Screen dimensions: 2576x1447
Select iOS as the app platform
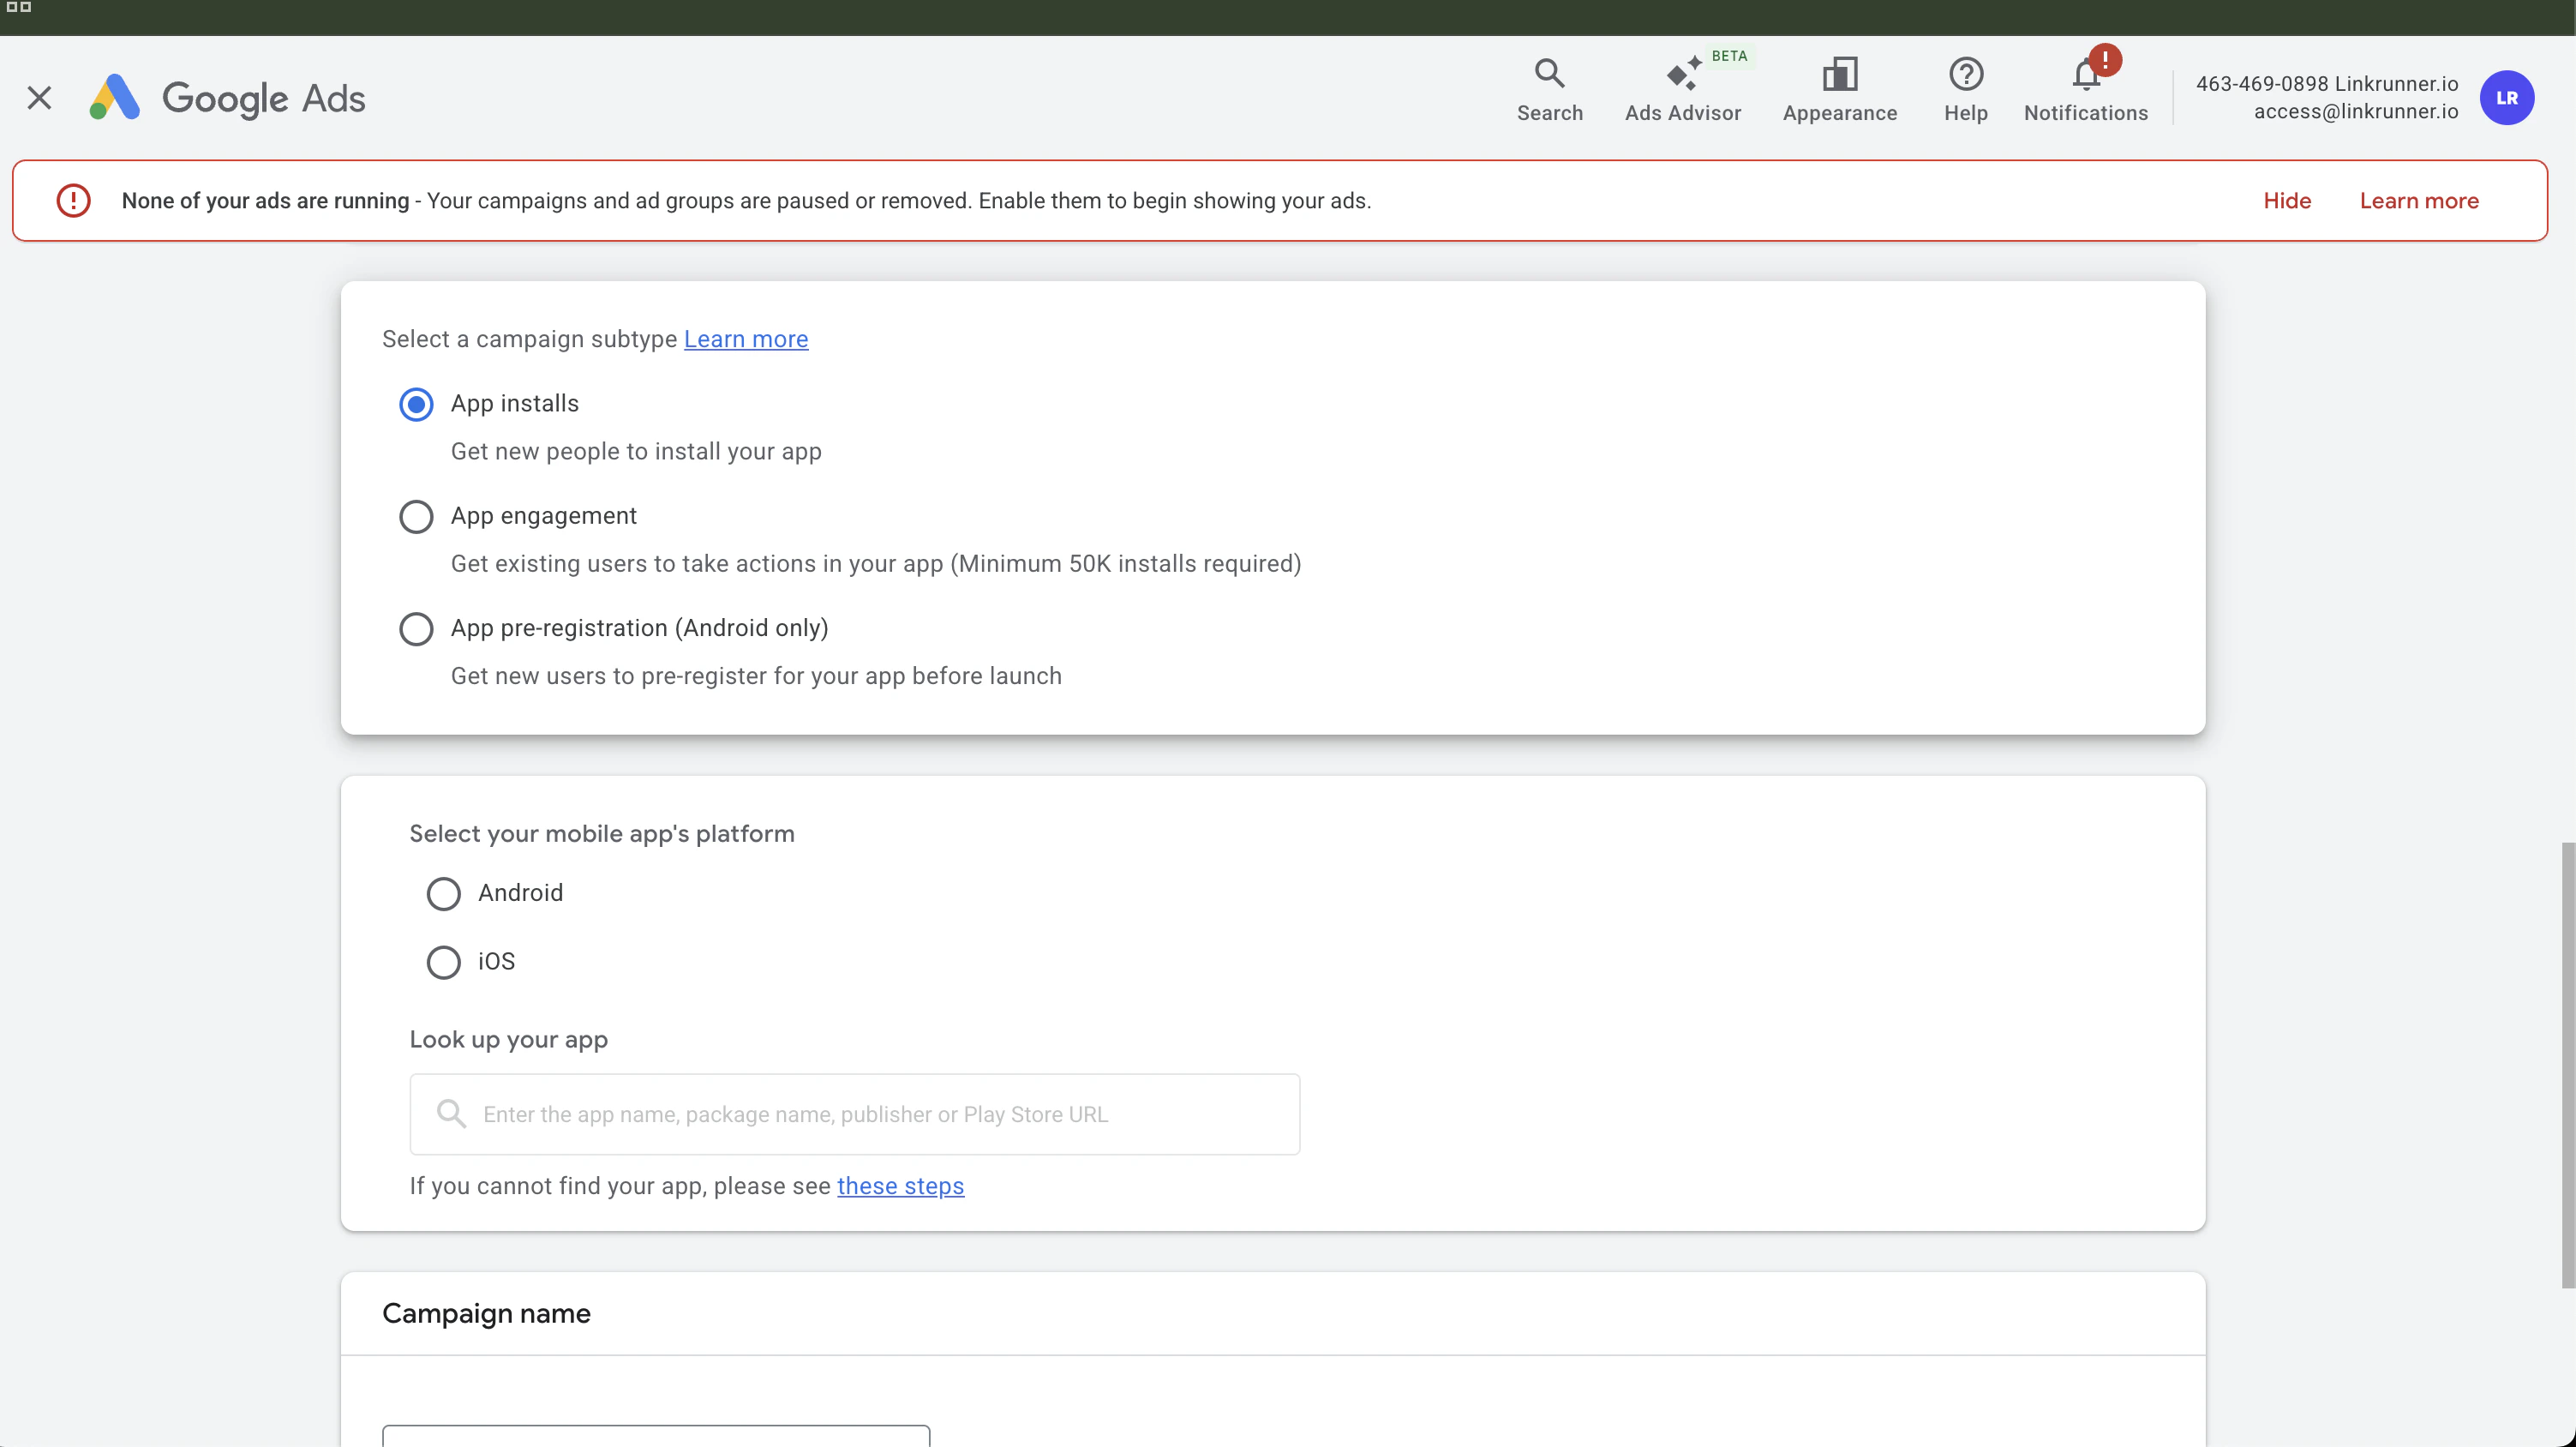(x=443, y=962)
